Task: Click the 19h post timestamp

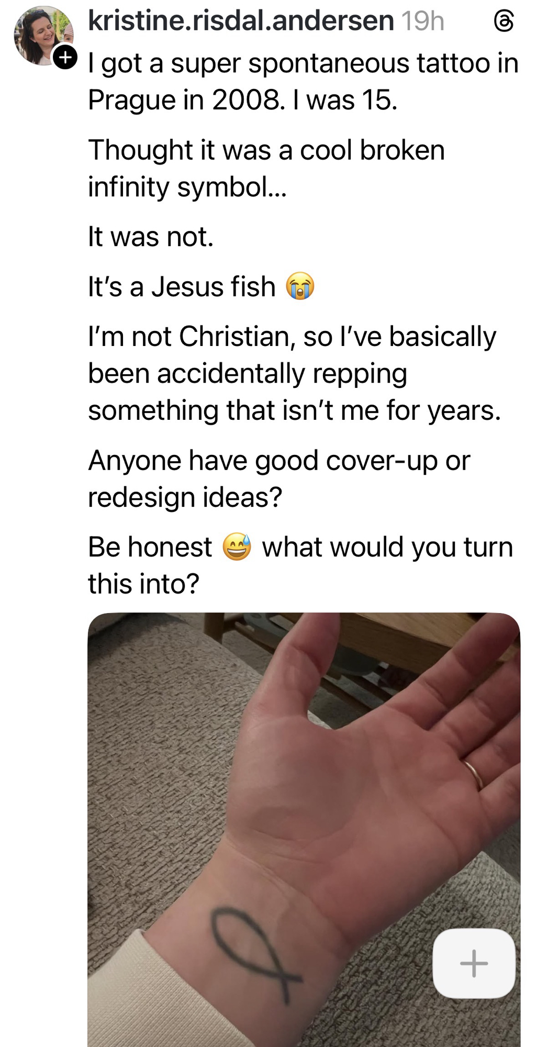Action: point(422,21)
